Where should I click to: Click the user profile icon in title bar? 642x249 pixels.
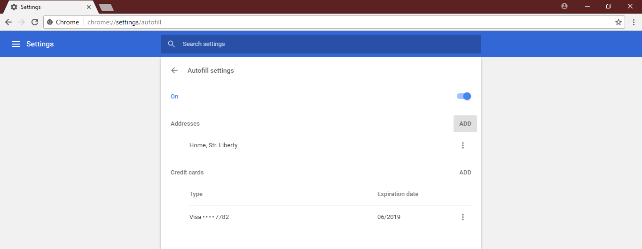(x=564, y=7)
